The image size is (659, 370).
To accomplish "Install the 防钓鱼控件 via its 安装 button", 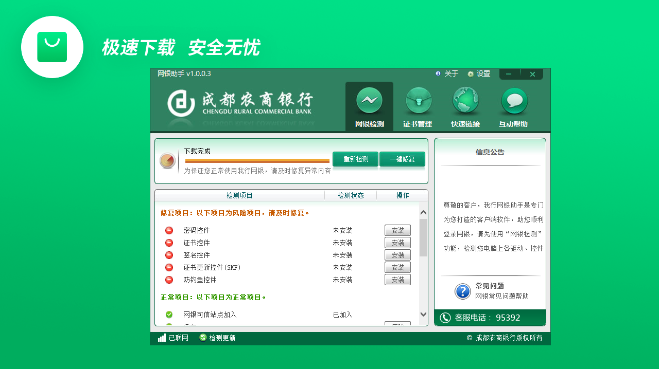I will (x=397, y=280).
